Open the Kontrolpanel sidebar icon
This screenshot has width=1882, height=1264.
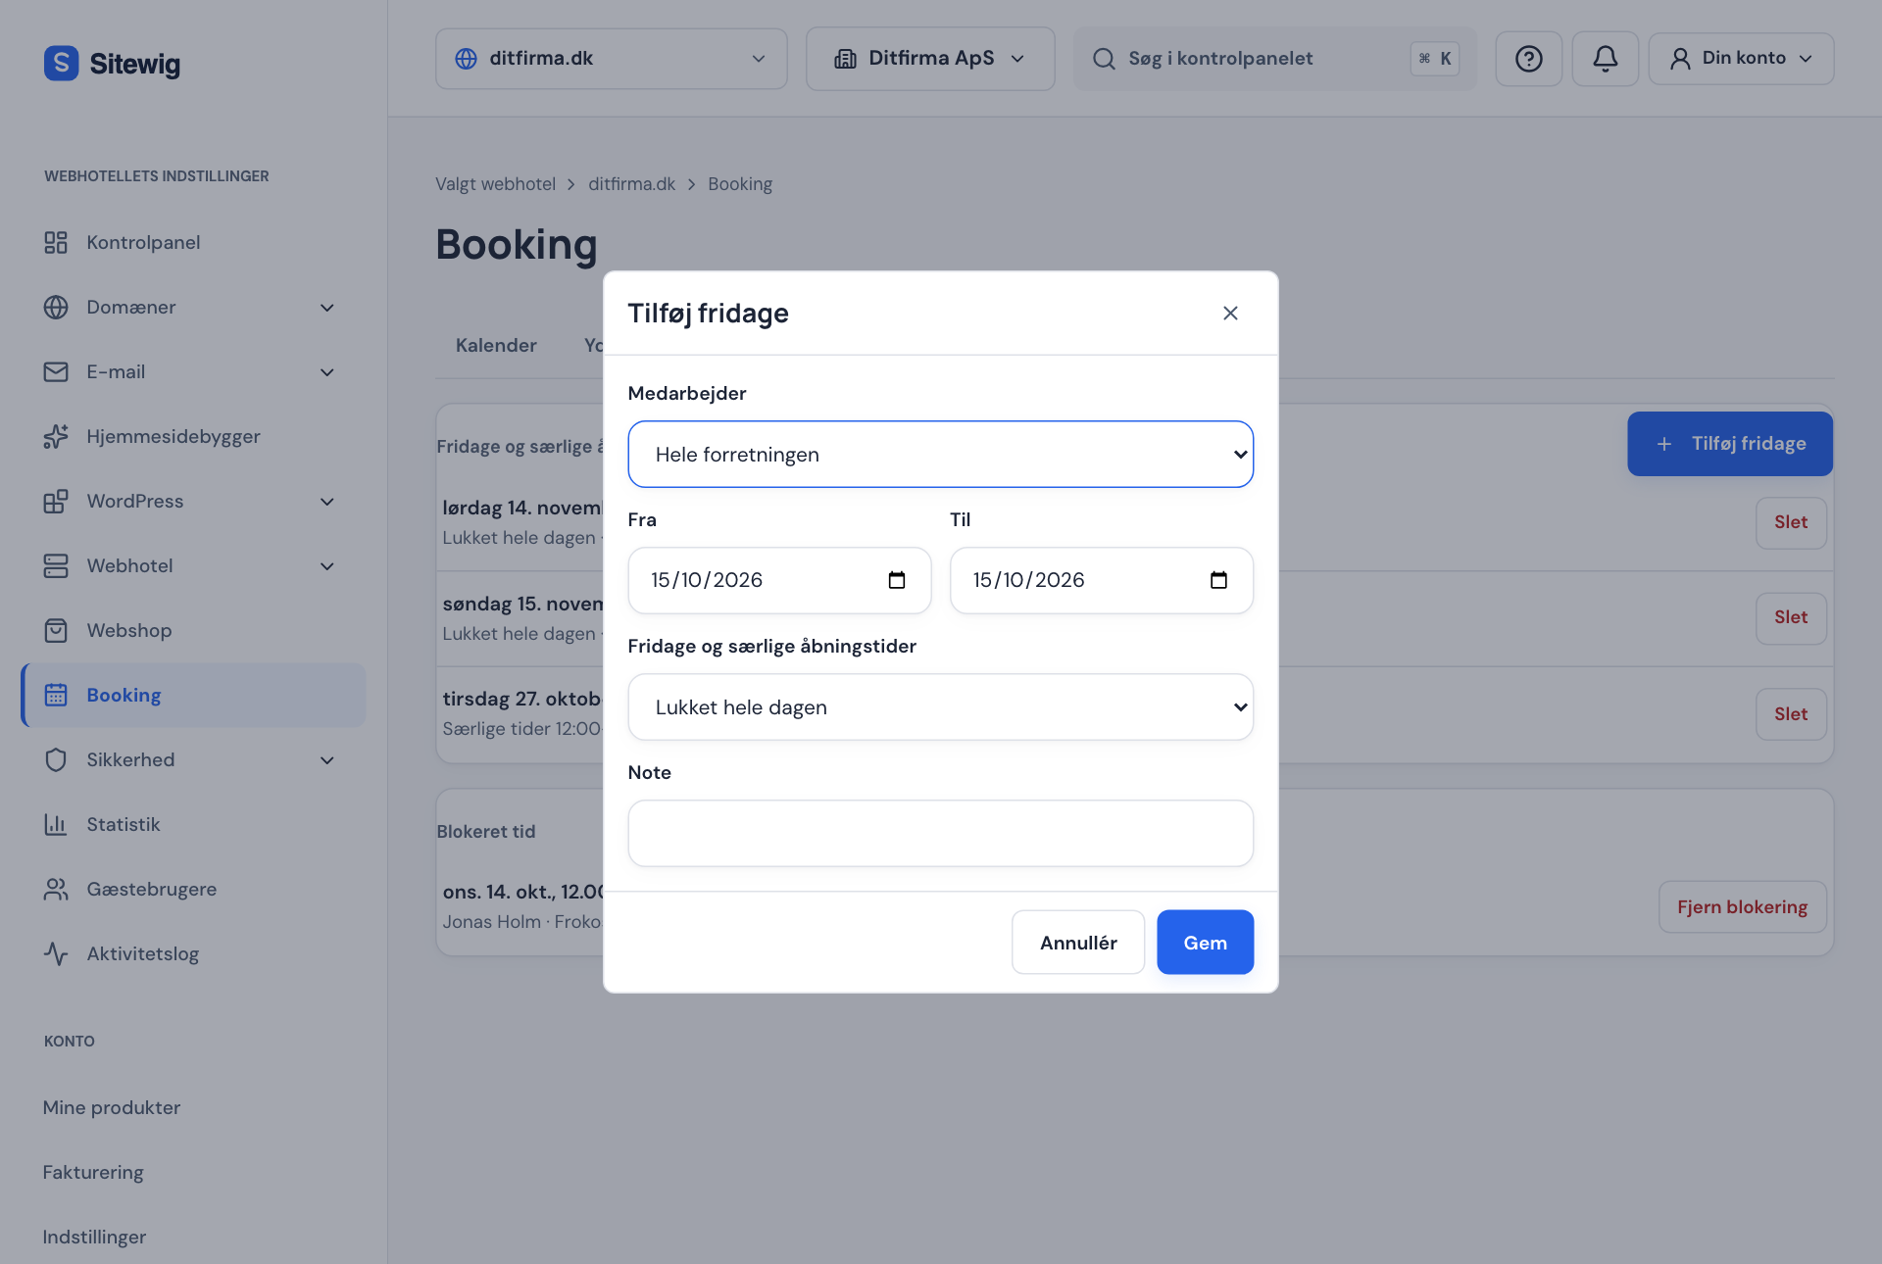pos(56,242)
